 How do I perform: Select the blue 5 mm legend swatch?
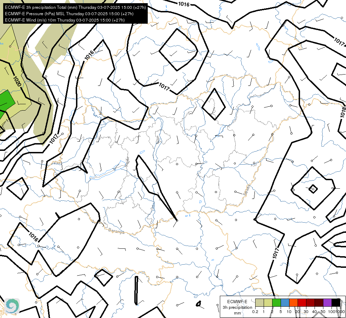point(285,303)
